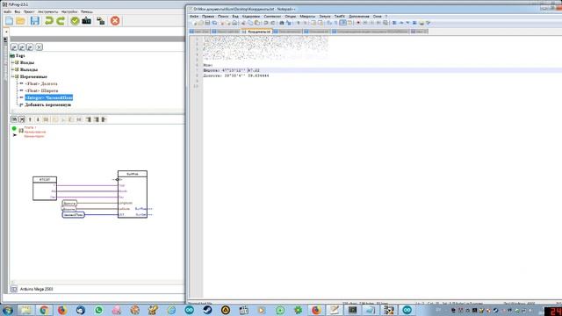This screenshot has width=562, height=316.
Task: Open rightmost Arduino icon in taskbar
Action: coord(407,310)
